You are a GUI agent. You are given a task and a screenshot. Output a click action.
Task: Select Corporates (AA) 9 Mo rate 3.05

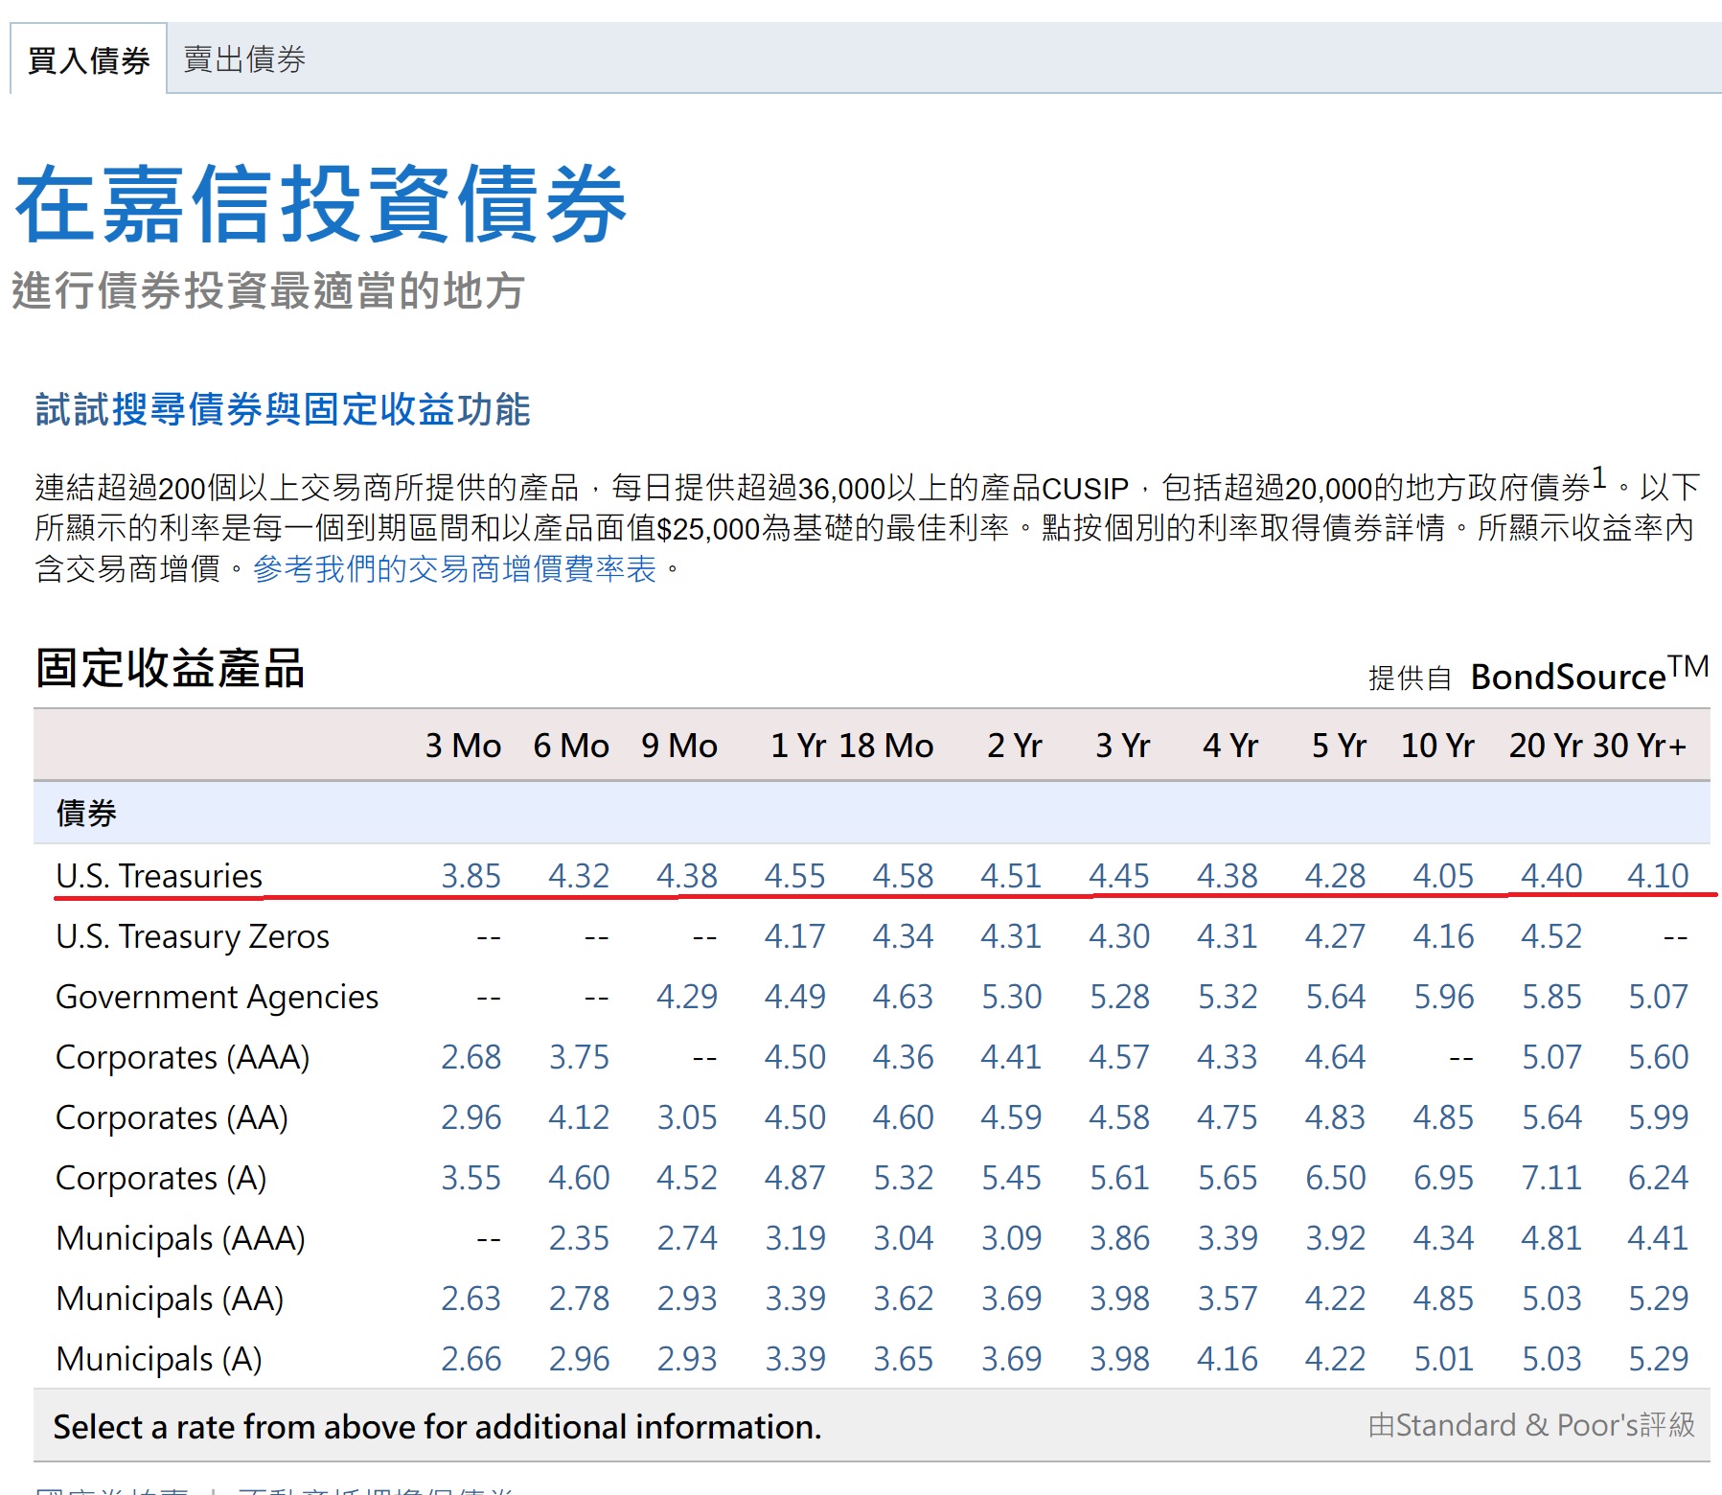[687, 1117]
